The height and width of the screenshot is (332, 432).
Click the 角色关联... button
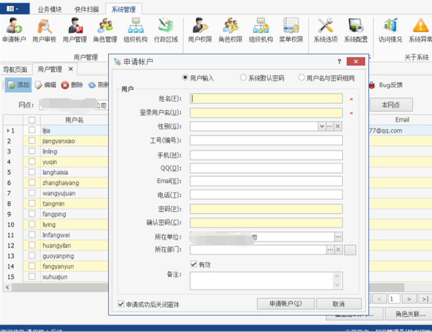click(x=410, y=314)
